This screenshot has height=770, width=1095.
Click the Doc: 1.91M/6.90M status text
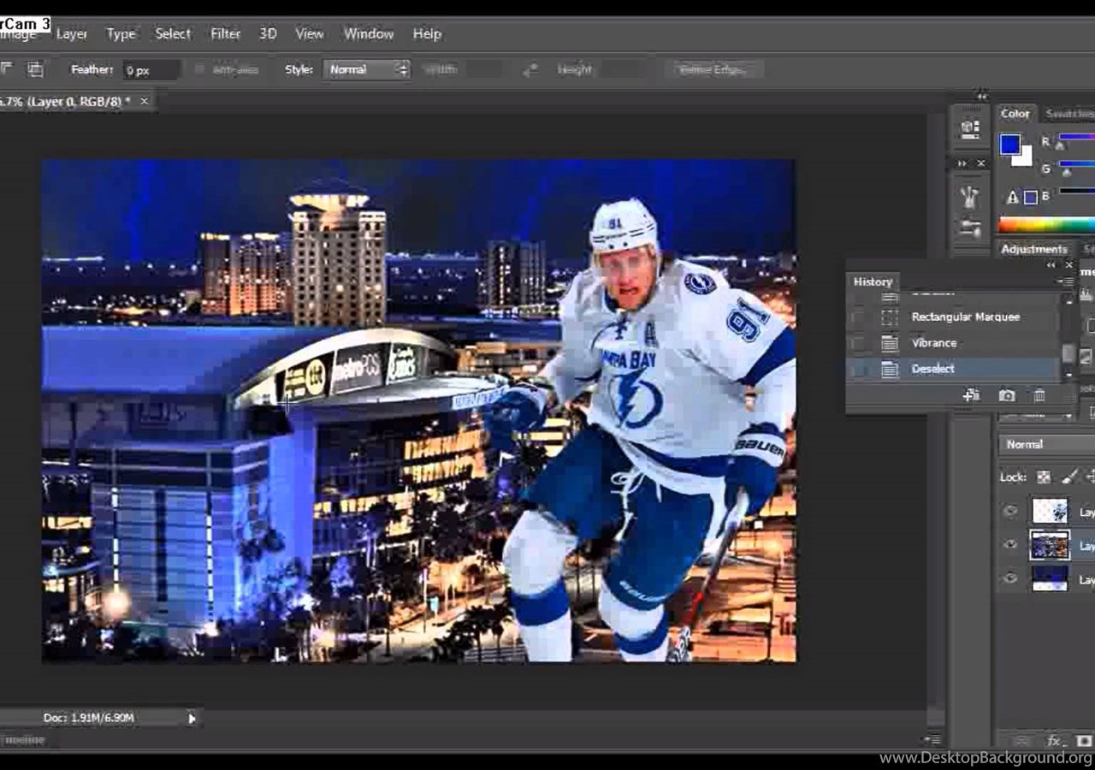88,718
